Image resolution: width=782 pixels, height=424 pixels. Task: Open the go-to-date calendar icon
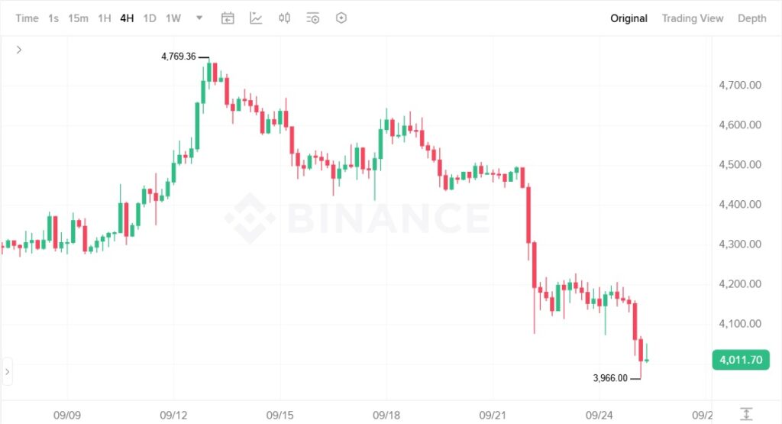tap(228, 18)
